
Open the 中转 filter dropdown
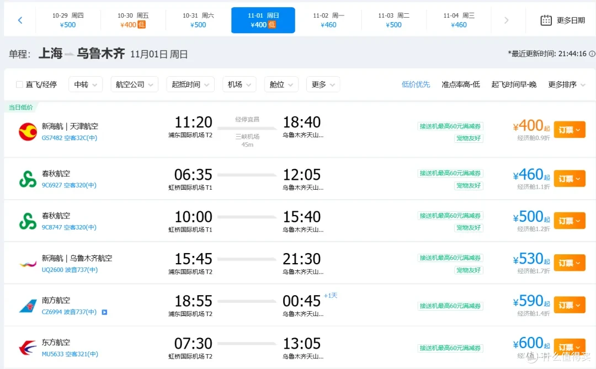tap(86, 84)
